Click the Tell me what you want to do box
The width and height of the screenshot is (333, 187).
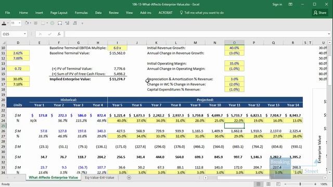coord(202,12)
